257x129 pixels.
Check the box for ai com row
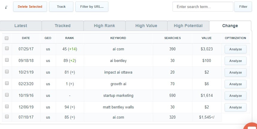point(7,48)
